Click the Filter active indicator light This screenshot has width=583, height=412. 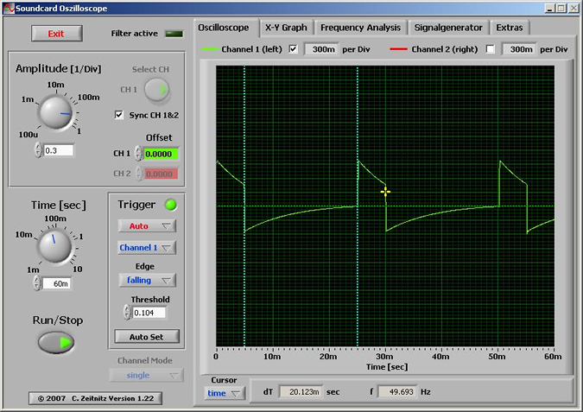tap(174, 34)
